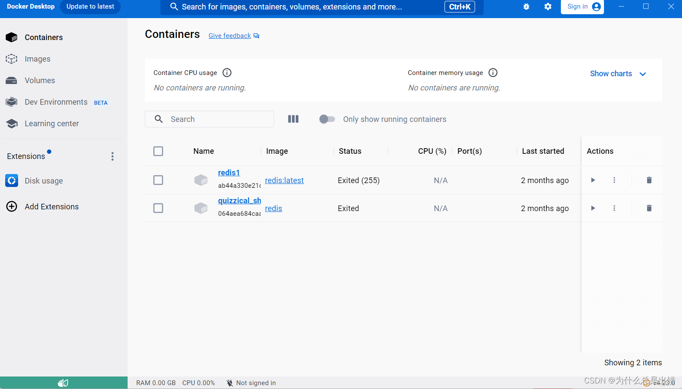Click the RAM 0.00 GB status entry

(156, 383)
